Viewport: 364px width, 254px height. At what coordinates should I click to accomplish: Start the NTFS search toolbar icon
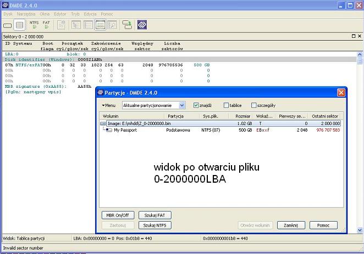coord(34,25)
